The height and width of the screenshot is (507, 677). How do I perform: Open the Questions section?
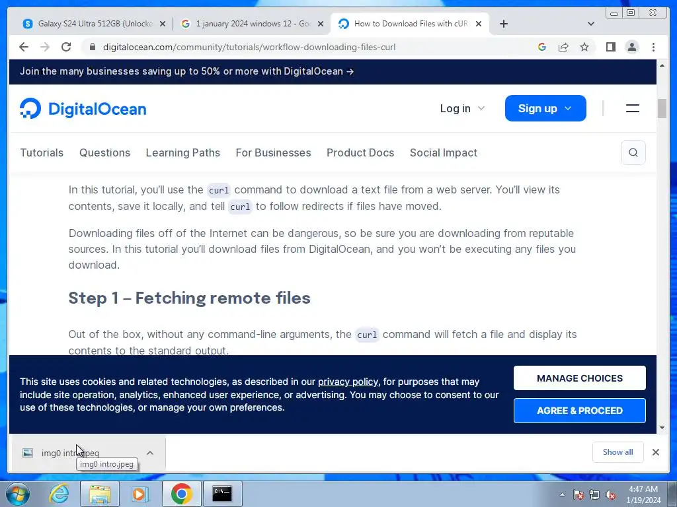pos(104,152)
